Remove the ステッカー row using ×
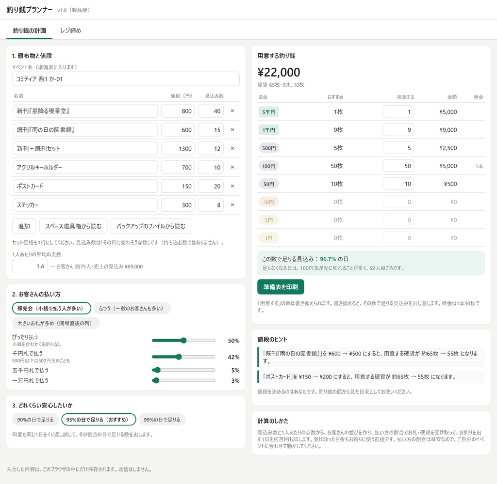Screen dimensions: 497x484 click(x=232, y=205)
